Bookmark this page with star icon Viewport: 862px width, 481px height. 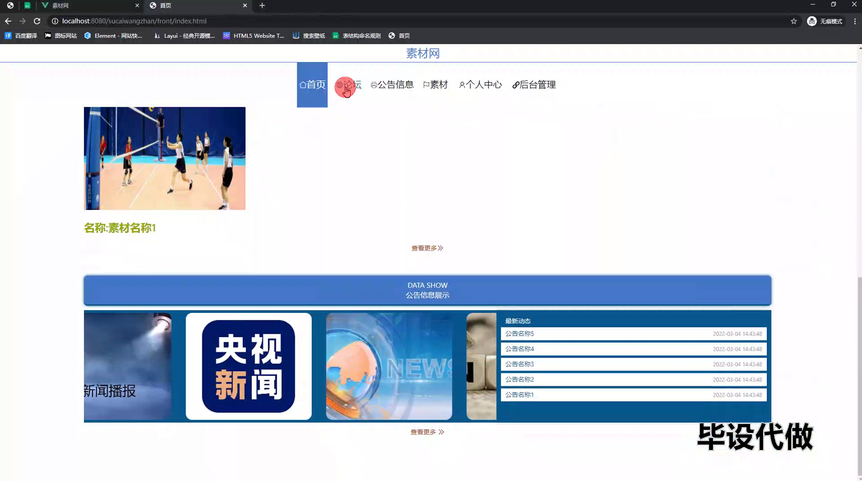coord(794,21)
